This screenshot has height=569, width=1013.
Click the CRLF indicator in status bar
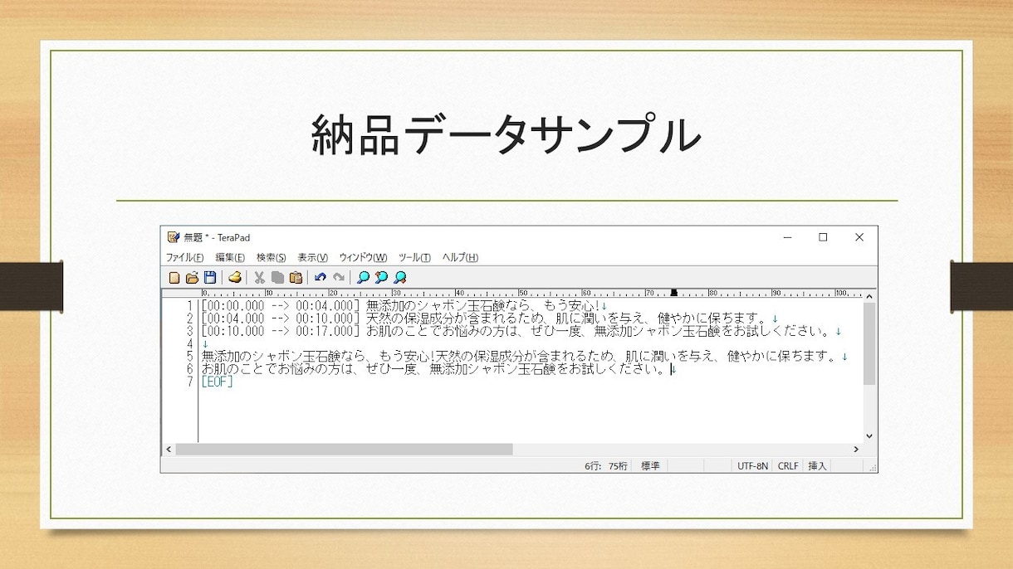[788, 466]
